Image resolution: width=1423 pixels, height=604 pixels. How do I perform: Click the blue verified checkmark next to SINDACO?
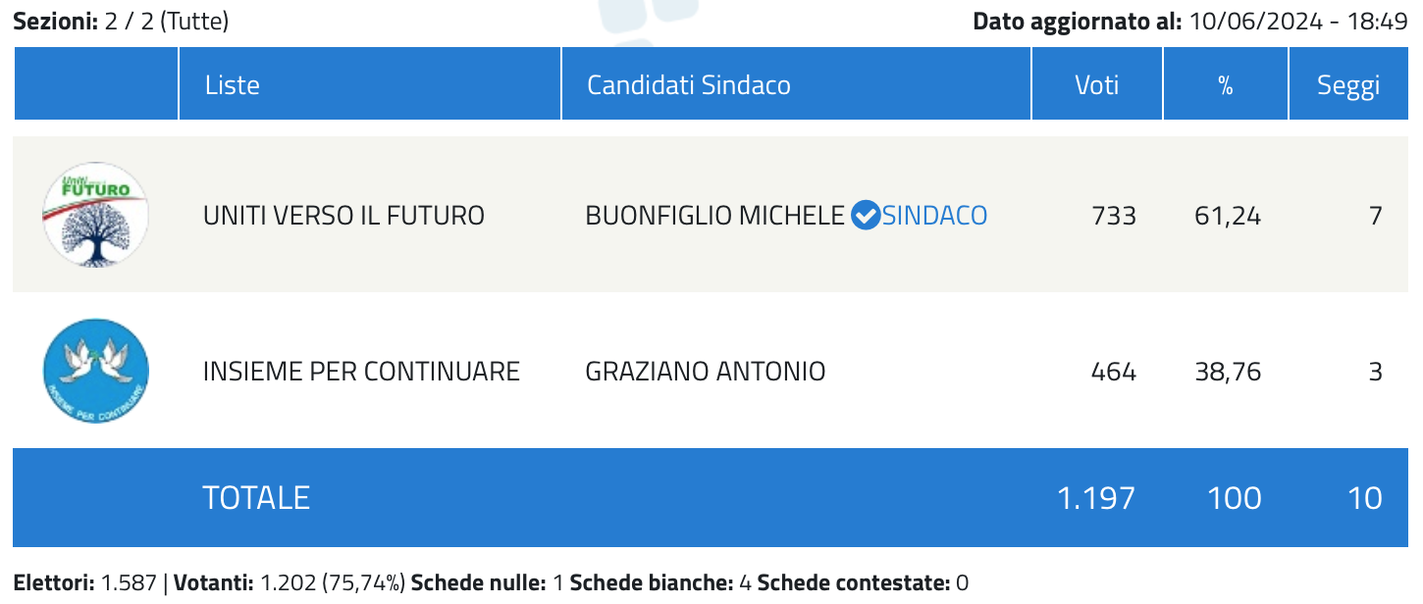865,215
